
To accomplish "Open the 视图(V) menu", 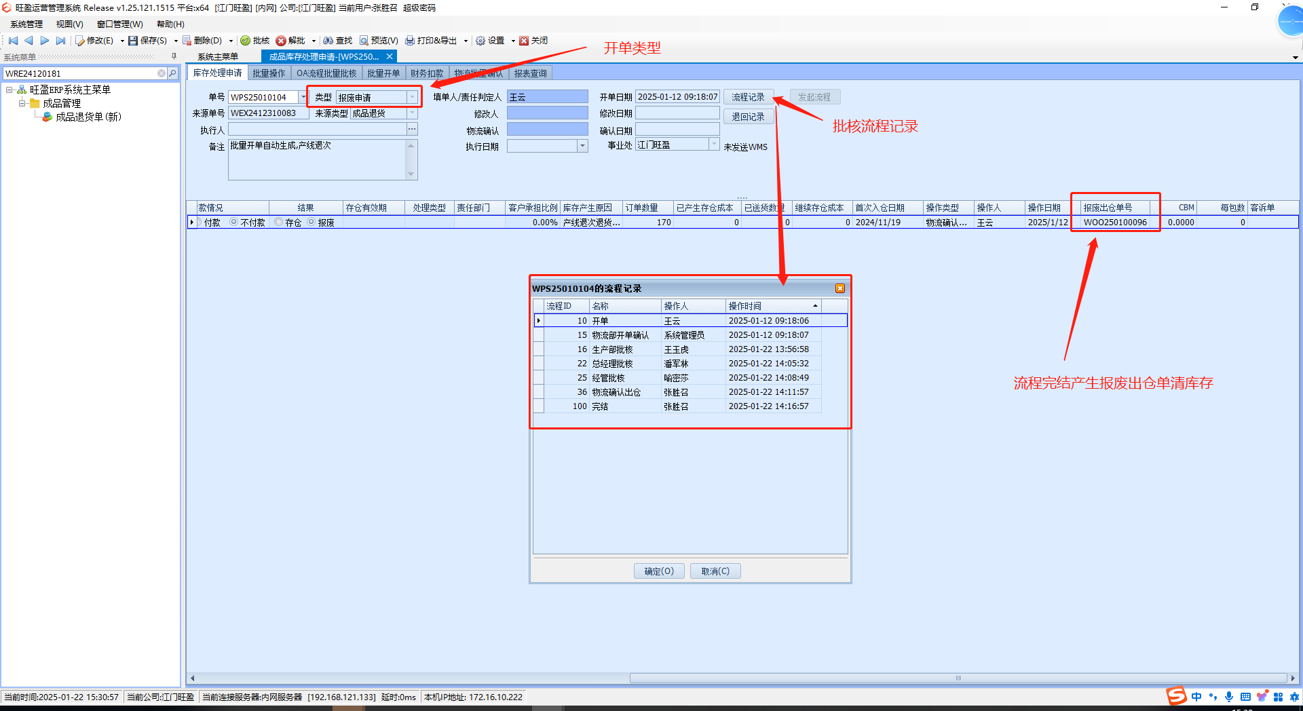I will click(x=69, y=24).
